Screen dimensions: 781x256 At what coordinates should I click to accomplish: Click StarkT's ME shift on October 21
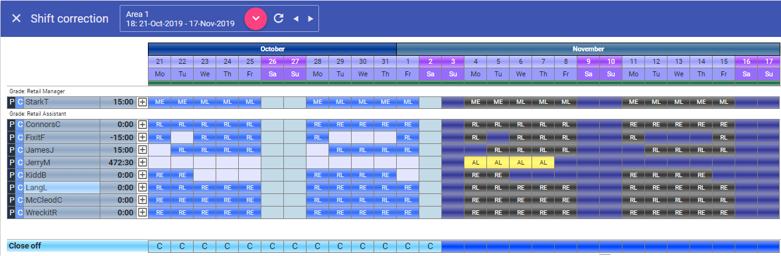[159, 102]
